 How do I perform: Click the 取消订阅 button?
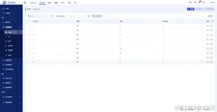coord(209,9)
